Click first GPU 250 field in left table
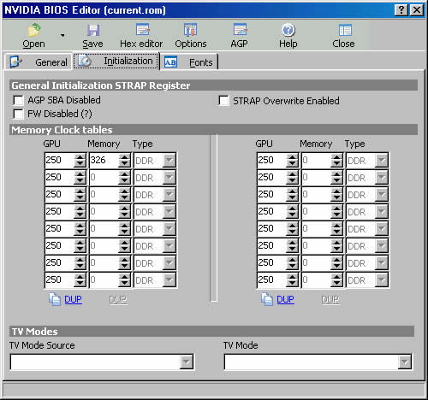This screenshot has height=400, width=428. [x=59, y=160]
